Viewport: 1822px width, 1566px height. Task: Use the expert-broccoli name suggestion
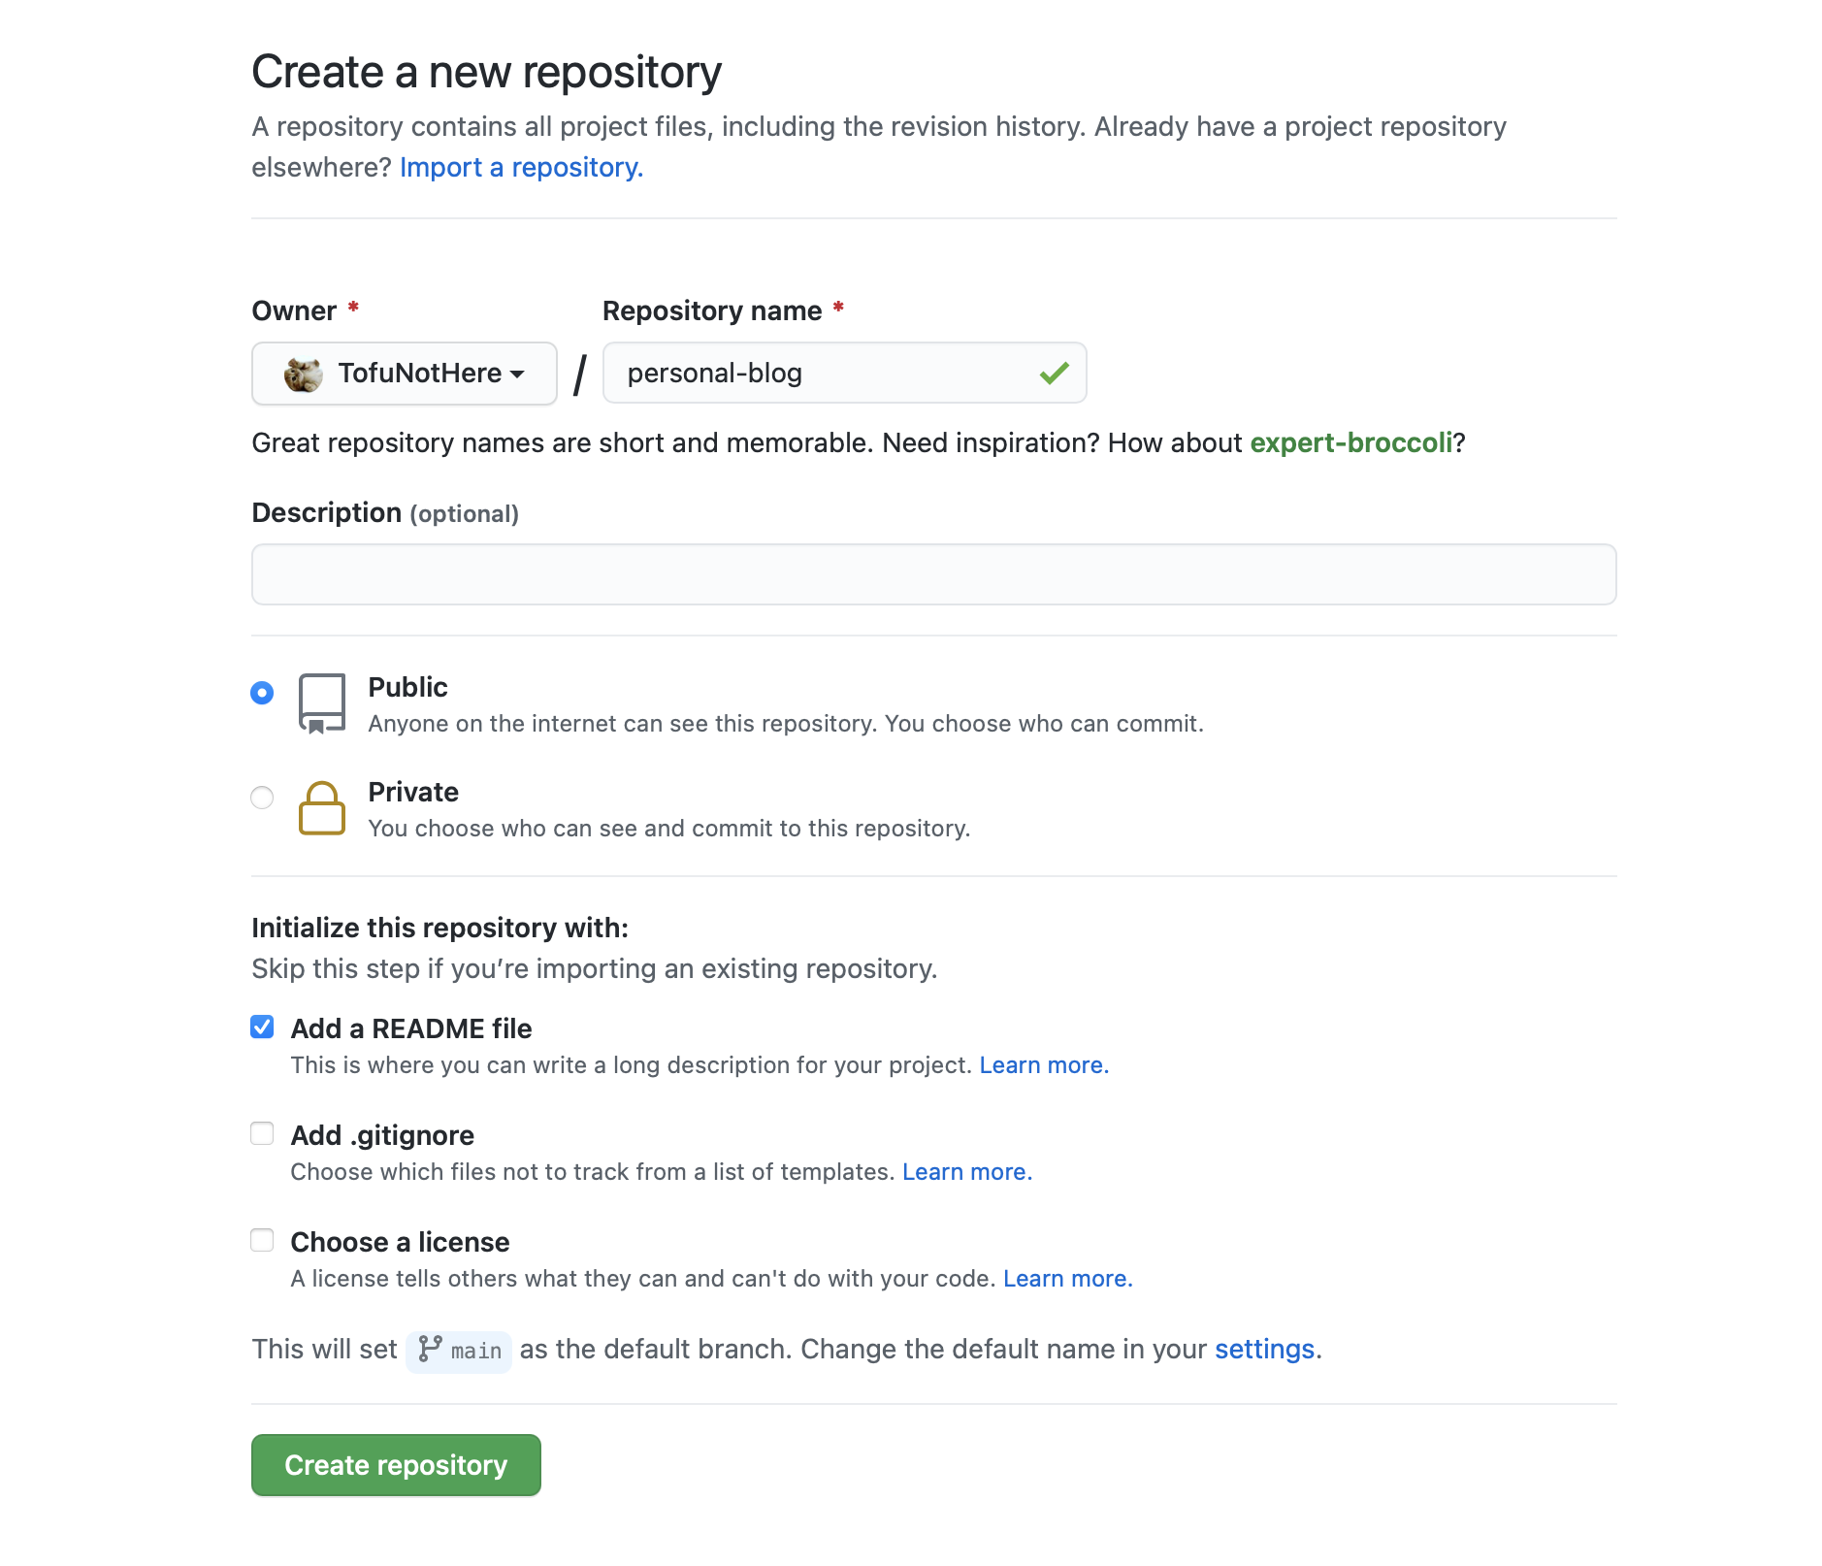tap(1350, 443)
